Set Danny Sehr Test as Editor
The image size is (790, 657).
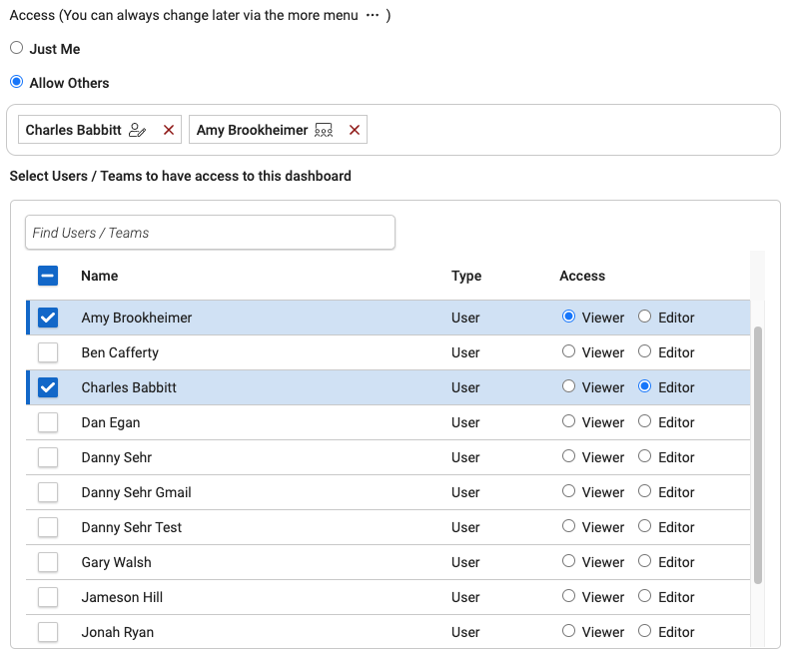pyautogui.click(x=644, y=526)
